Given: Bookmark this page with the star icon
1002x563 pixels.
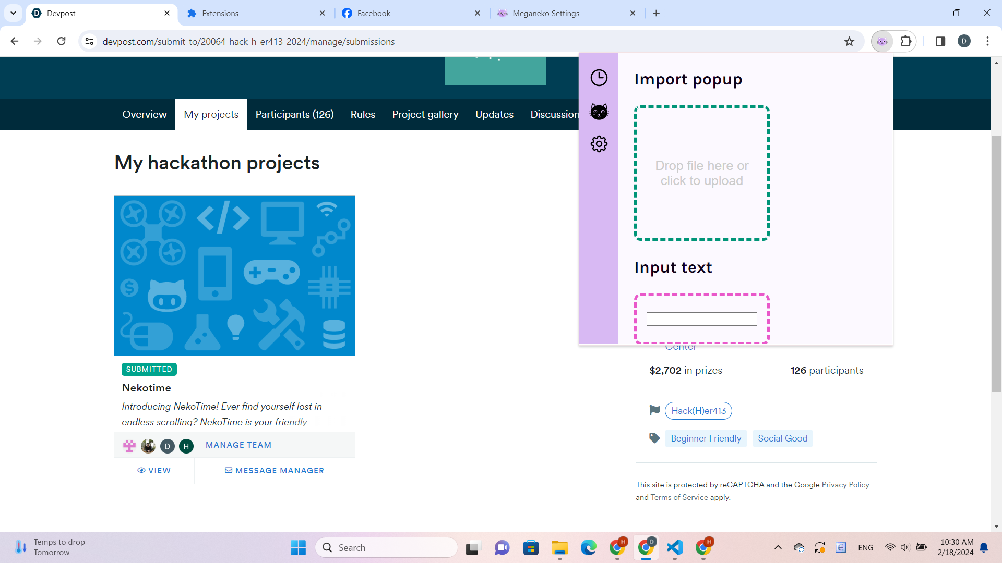Looking at the screenshot, I should 849,42.
